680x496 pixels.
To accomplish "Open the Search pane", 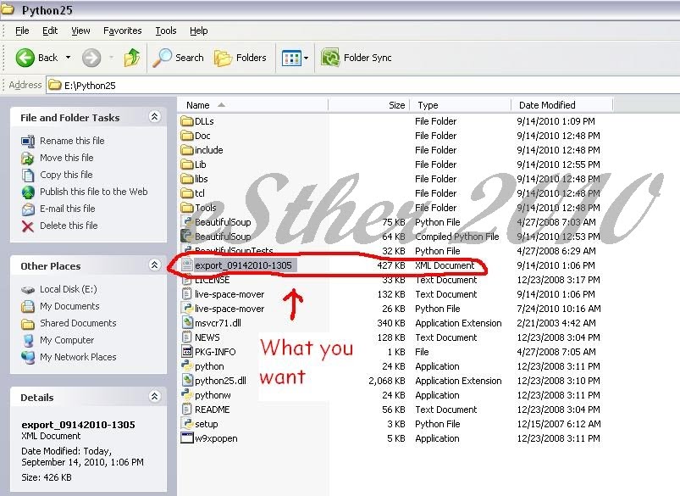I will point(178,58).
